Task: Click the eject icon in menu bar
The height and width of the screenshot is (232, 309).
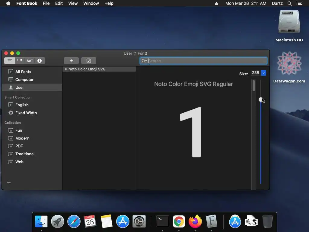Action: (x=216, y=3)
